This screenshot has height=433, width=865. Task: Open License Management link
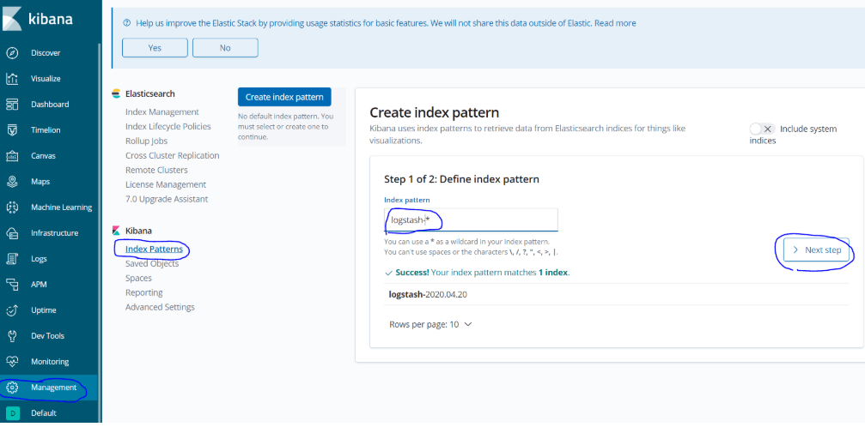pos(166,184)
